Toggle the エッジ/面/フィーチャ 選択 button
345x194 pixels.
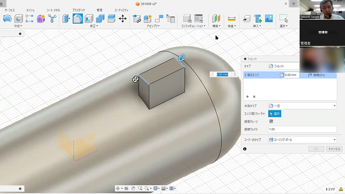(x=275, y=114)
